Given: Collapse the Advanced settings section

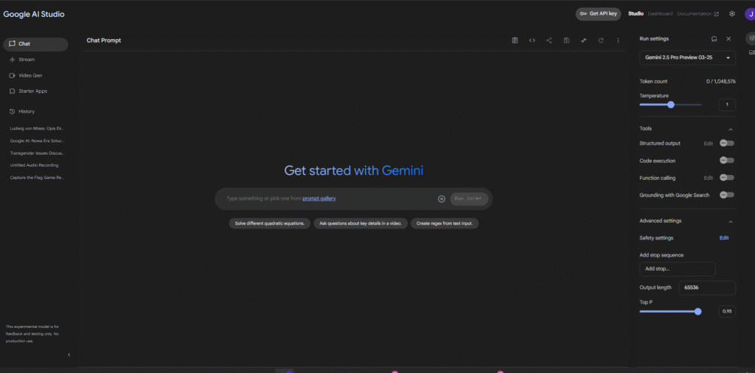Looking at the screenshot, I should point(731,221).
